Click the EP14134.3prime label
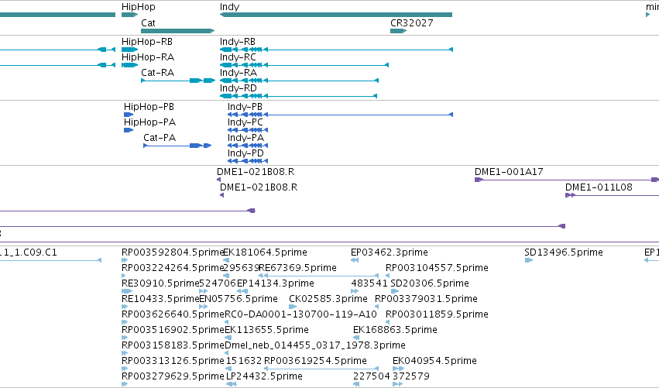This screenshot has height=388, width=659. [275, 283]
